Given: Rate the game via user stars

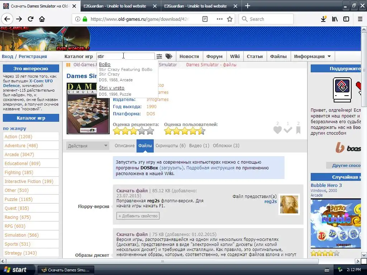Looking at the screenshot, I should coord(185,131).
